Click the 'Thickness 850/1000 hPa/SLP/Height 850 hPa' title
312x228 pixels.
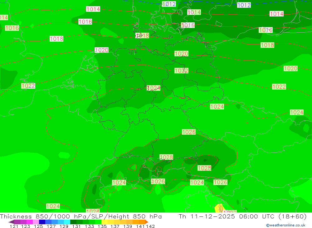point(81,216)
